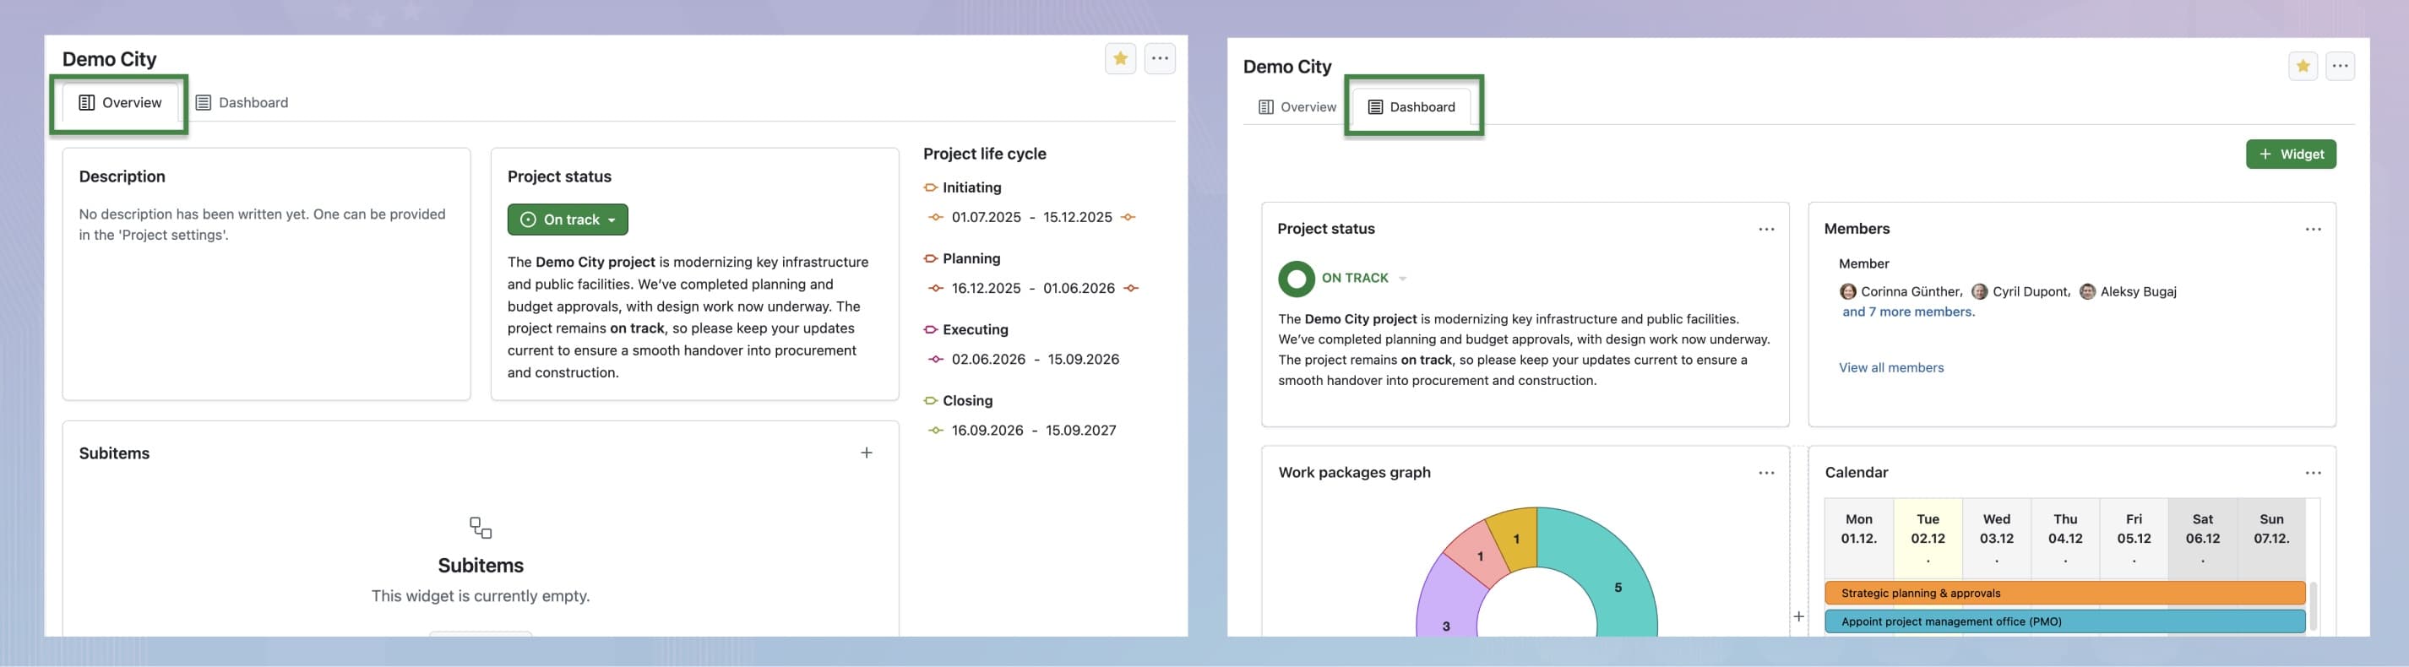
Task: Open Members widget three-dot menu
Action: coord(2313,230)
